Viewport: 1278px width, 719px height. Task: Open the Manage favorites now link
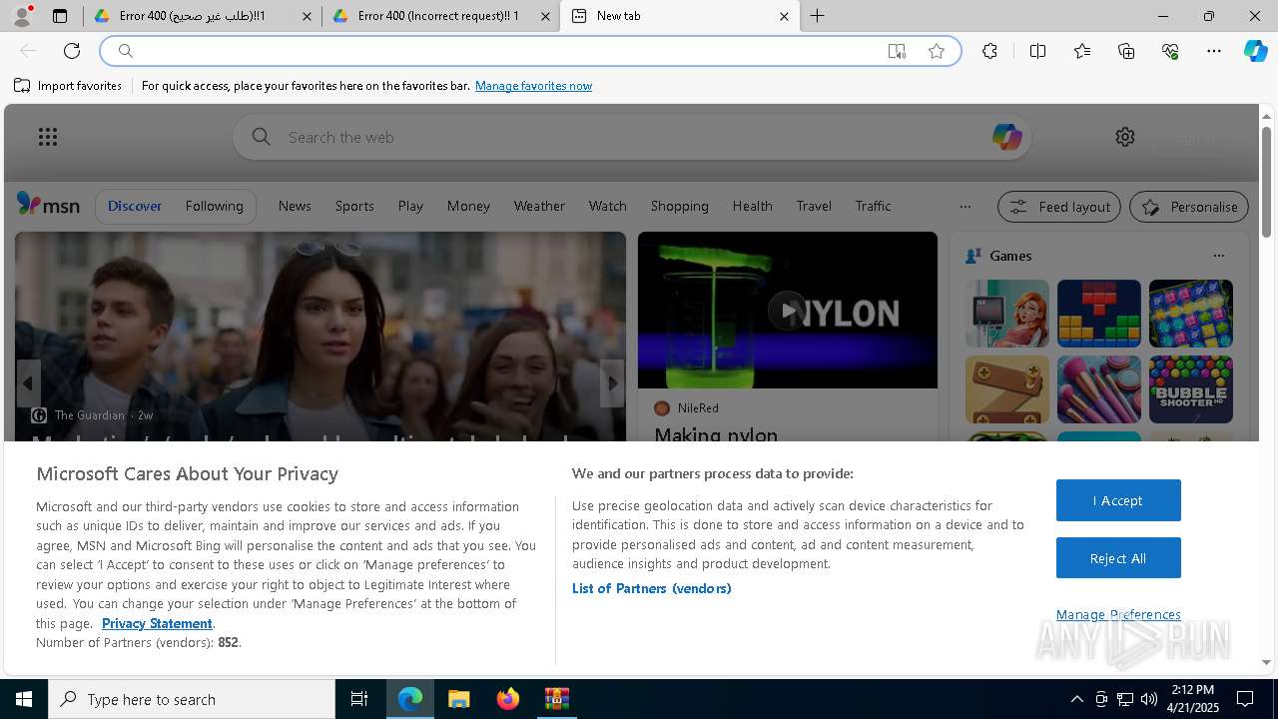click(x=533, y=86)
